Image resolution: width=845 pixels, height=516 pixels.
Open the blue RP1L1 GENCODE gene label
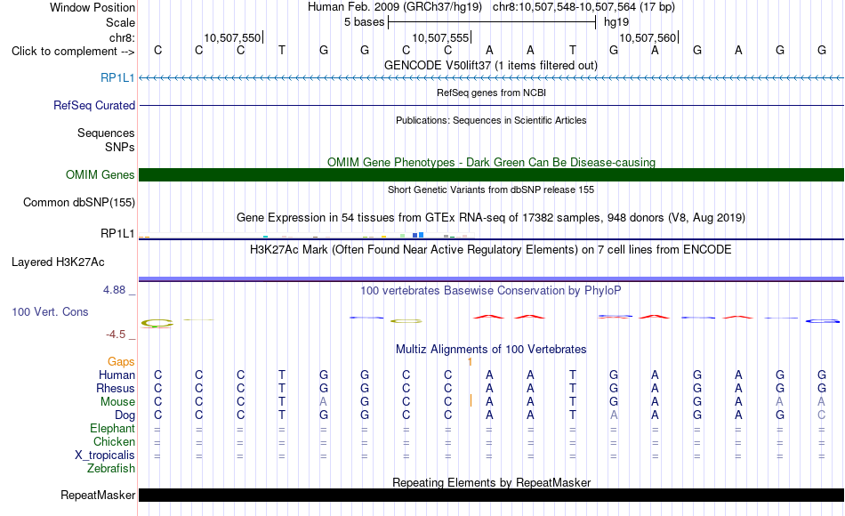[x=117, y=77]
